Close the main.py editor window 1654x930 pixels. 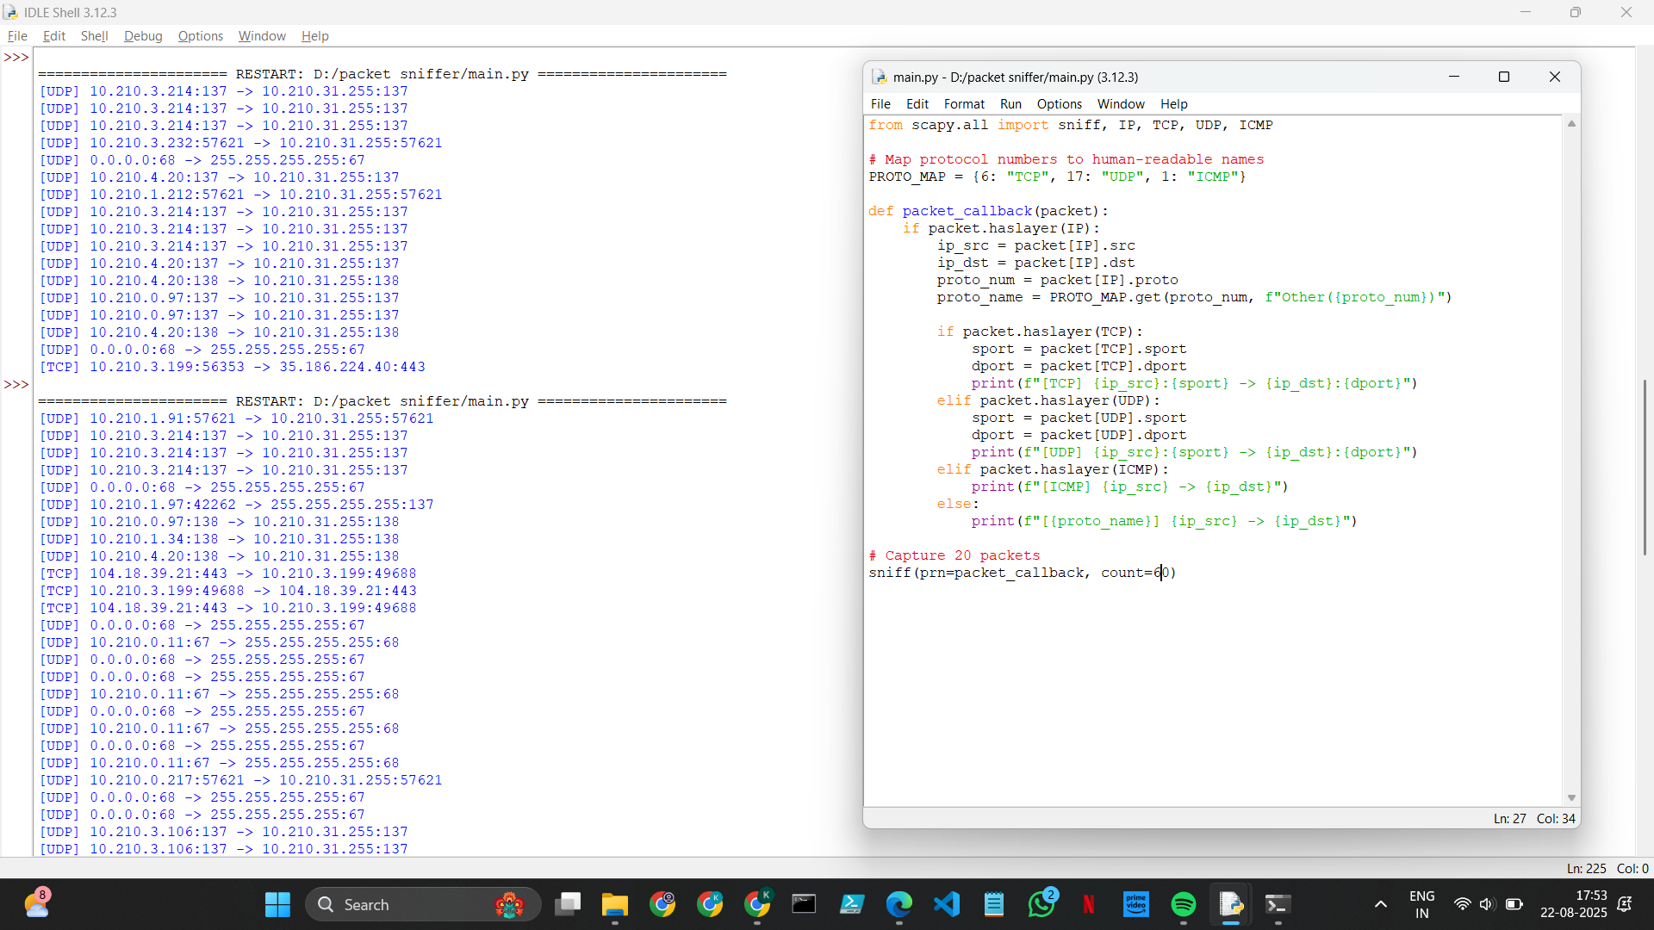1555,77
